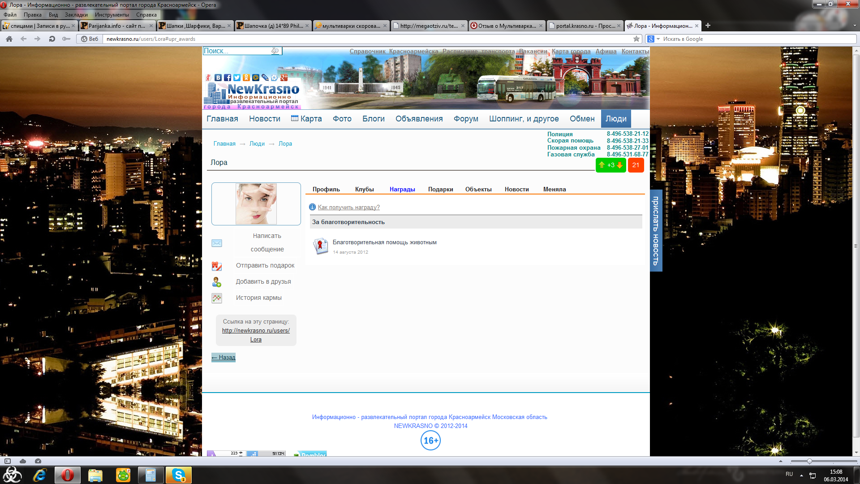Screen dimensions: 860x484
Task: Click the Назад back link
Action: point(224,357)
